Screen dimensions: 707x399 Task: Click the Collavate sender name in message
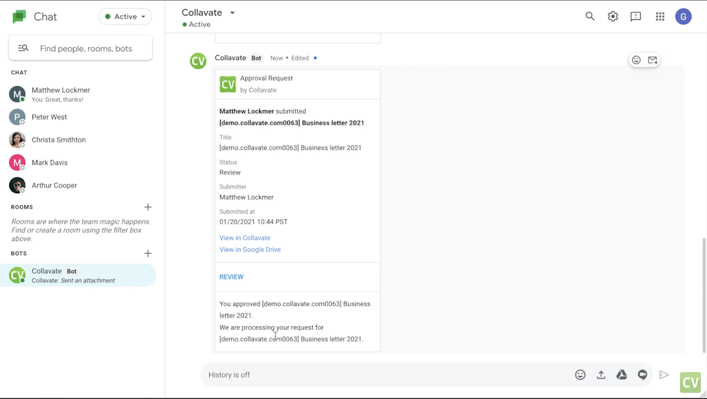[230, 57]
